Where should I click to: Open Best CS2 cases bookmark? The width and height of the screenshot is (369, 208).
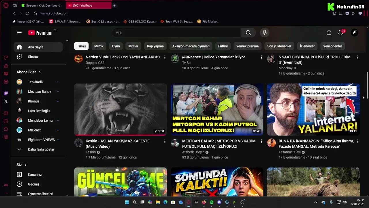tap(103, 21)
